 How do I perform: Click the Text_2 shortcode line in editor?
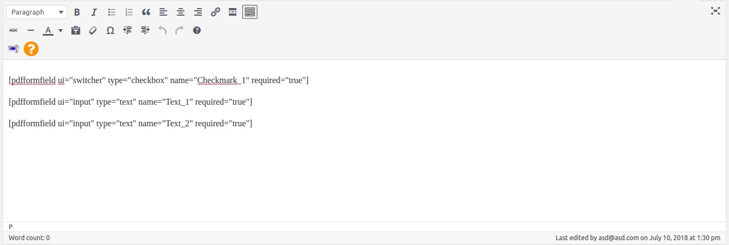(130, 124)
